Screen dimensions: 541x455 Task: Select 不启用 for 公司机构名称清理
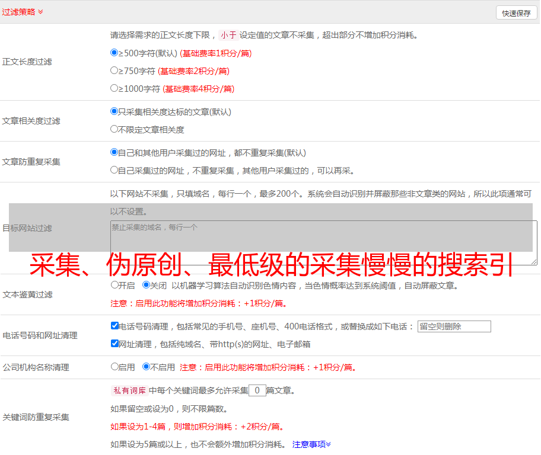click(146, 367)
